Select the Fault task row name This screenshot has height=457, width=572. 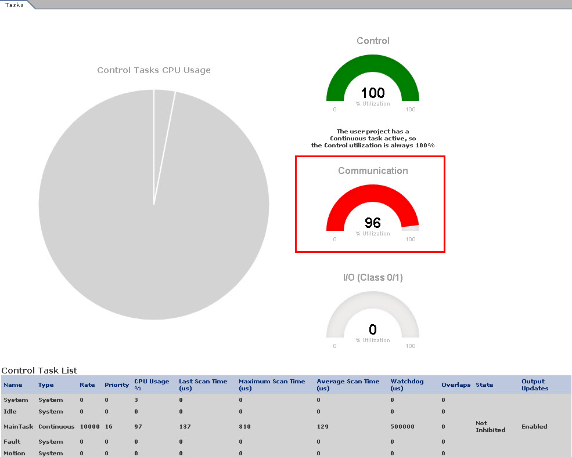click(x=12, y=442)
